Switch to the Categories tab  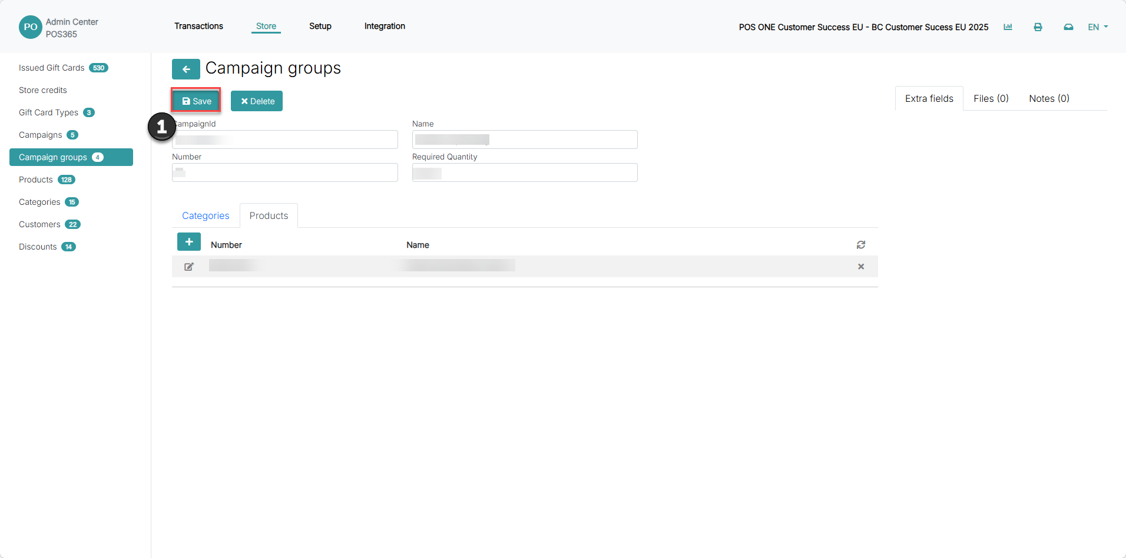(x=206, y=215)
